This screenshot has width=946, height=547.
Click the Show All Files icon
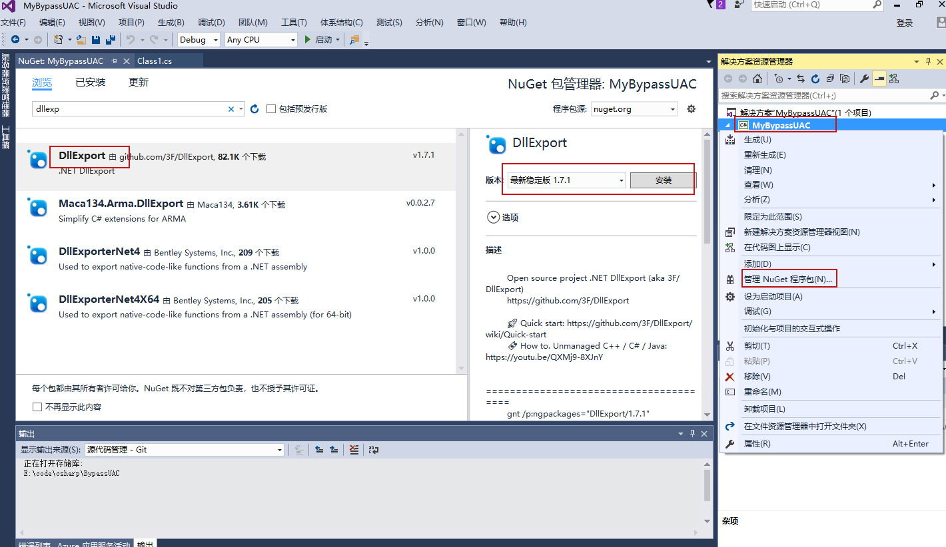point(845,79)
